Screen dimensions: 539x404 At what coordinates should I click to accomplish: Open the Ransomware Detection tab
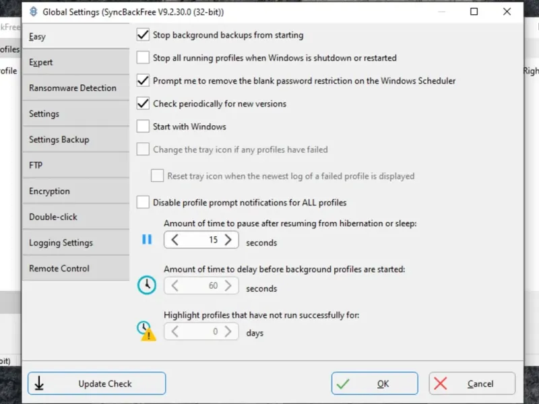[x=75, y=88]
